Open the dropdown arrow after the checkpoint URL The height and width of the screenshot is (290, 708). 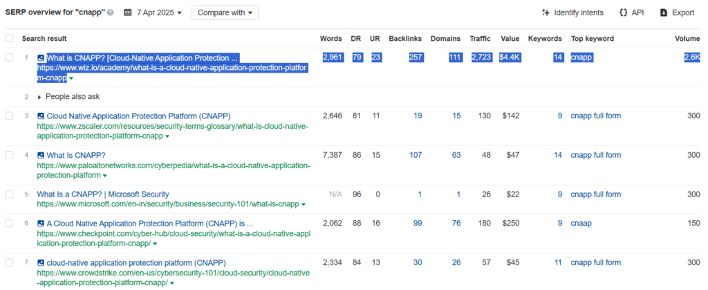155,244
